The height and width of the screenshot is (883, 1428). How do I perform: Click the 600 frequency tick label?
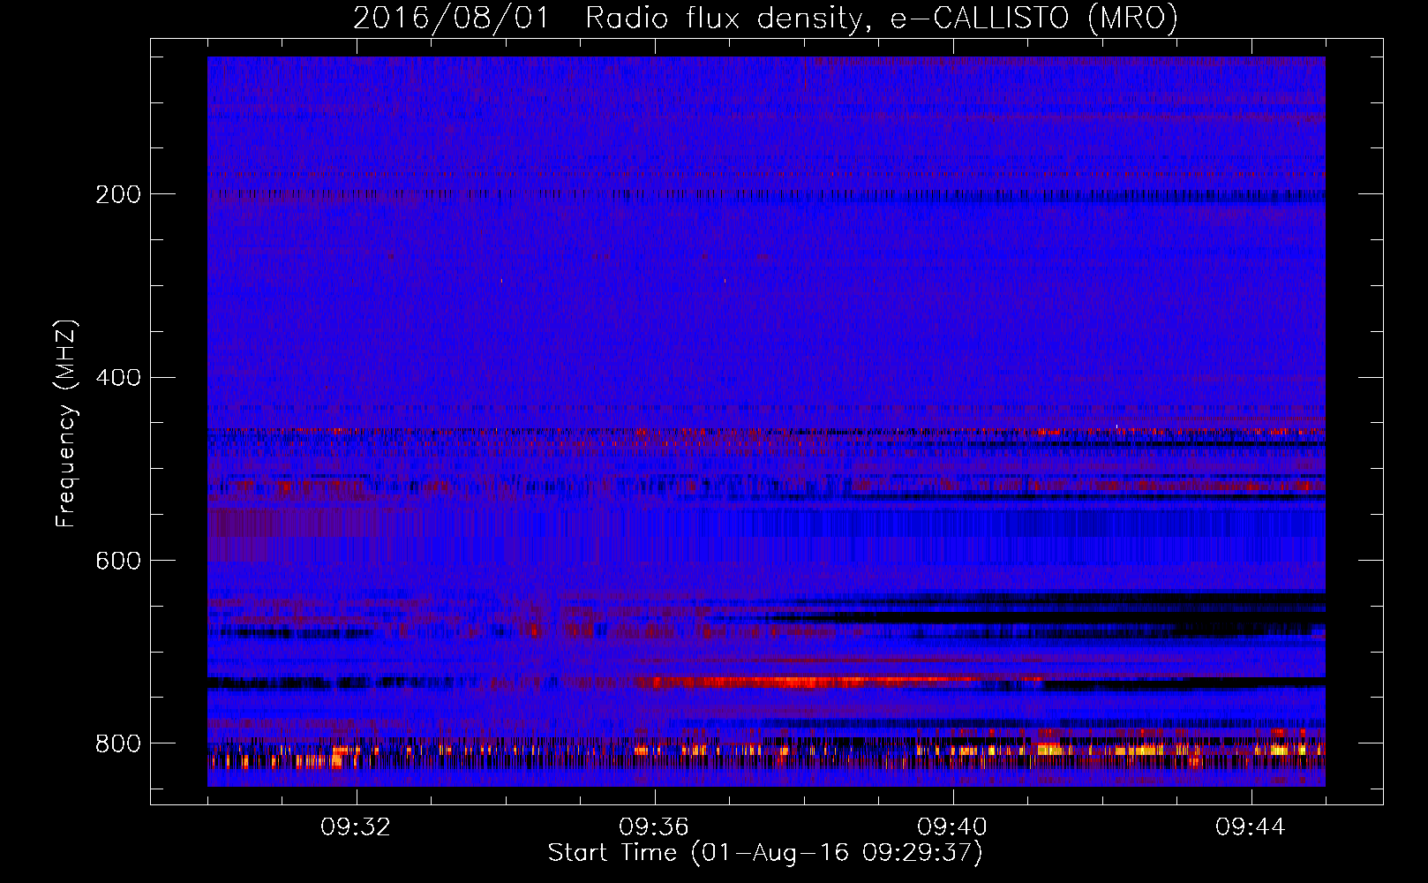(118, 562)
